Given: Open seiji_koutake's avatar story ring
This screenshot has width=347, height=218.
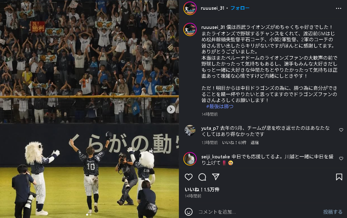Looking at the screenshot, I should tap(190, 159).
